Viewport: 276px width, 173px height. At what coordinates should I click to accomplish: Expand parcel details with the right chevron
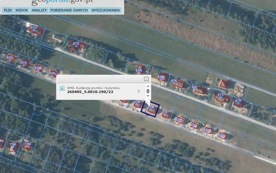[138, 91]
